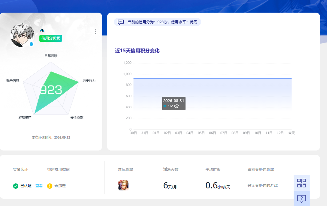The width and height of the screenshot is (327, 206).
Task: Click the 查看 link next to 已认证
Action: point(39,186)
